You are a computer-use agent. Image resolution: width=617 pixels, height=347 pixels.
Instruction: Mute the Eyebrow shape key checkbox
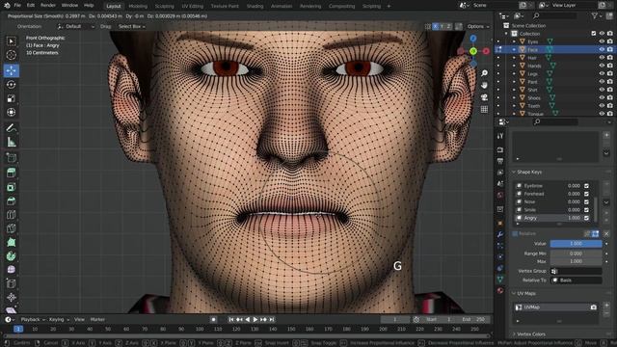tap(587, 186)
